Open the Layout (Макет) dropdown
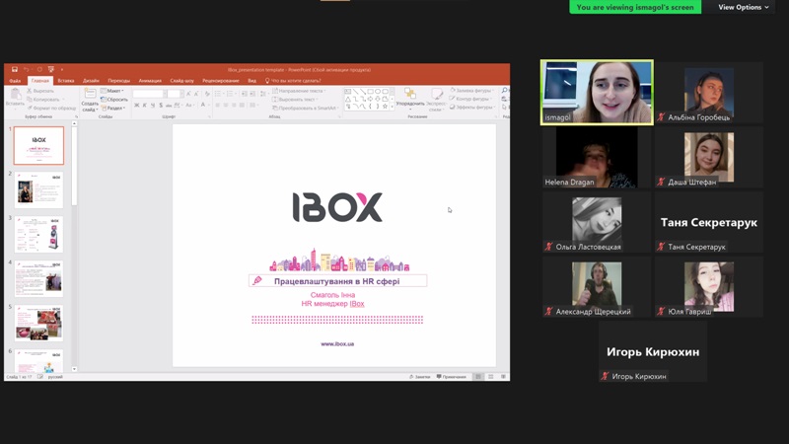 point(112,91)
